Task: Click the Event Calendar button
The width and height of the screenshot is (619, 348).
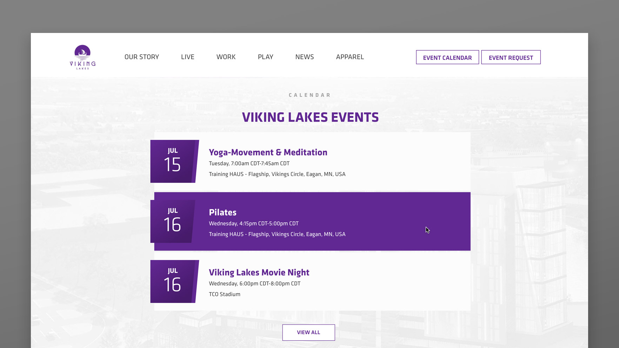Action: [447, 57]
